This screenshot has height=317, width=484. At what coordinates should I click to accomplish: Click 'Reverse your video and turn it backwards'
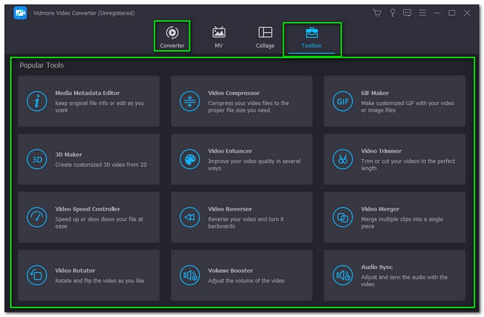246,222
